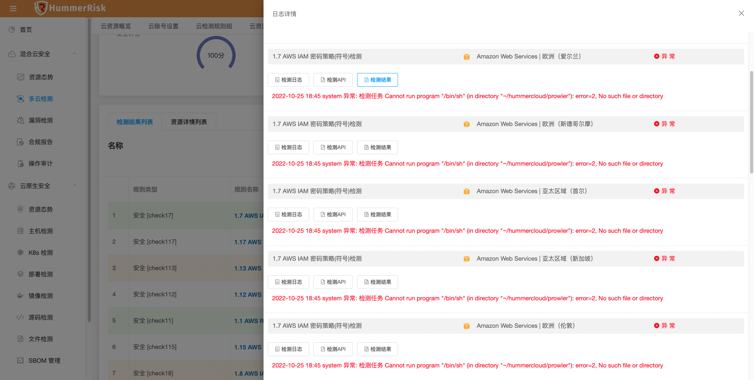Click 检测日志 for the Ireland entry
This screenshot has width=754, height=380.
click(288, 80)
